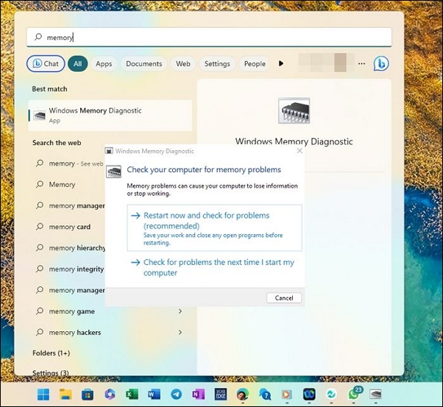Switch to the People filter tab
The width and height of the screenshot is (443, 407).
point(255,64)
